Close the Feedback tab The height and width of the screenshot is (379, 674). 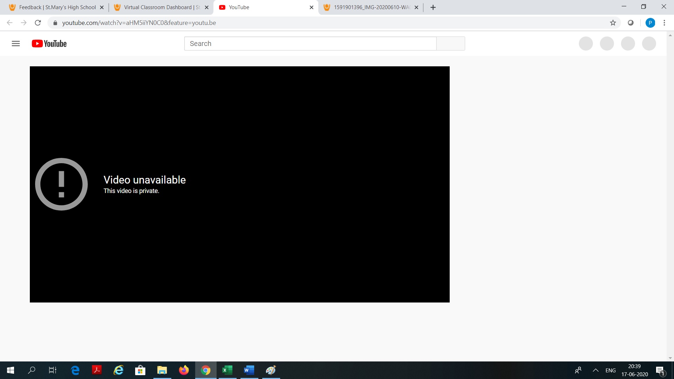pos(102,7)
